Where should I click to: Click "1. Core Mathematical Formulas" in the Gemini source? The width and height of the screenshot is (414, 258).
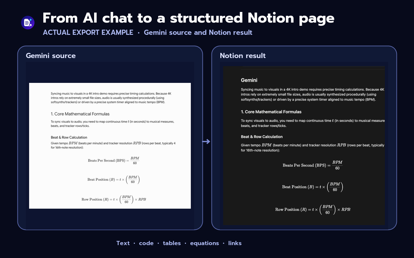80,114
